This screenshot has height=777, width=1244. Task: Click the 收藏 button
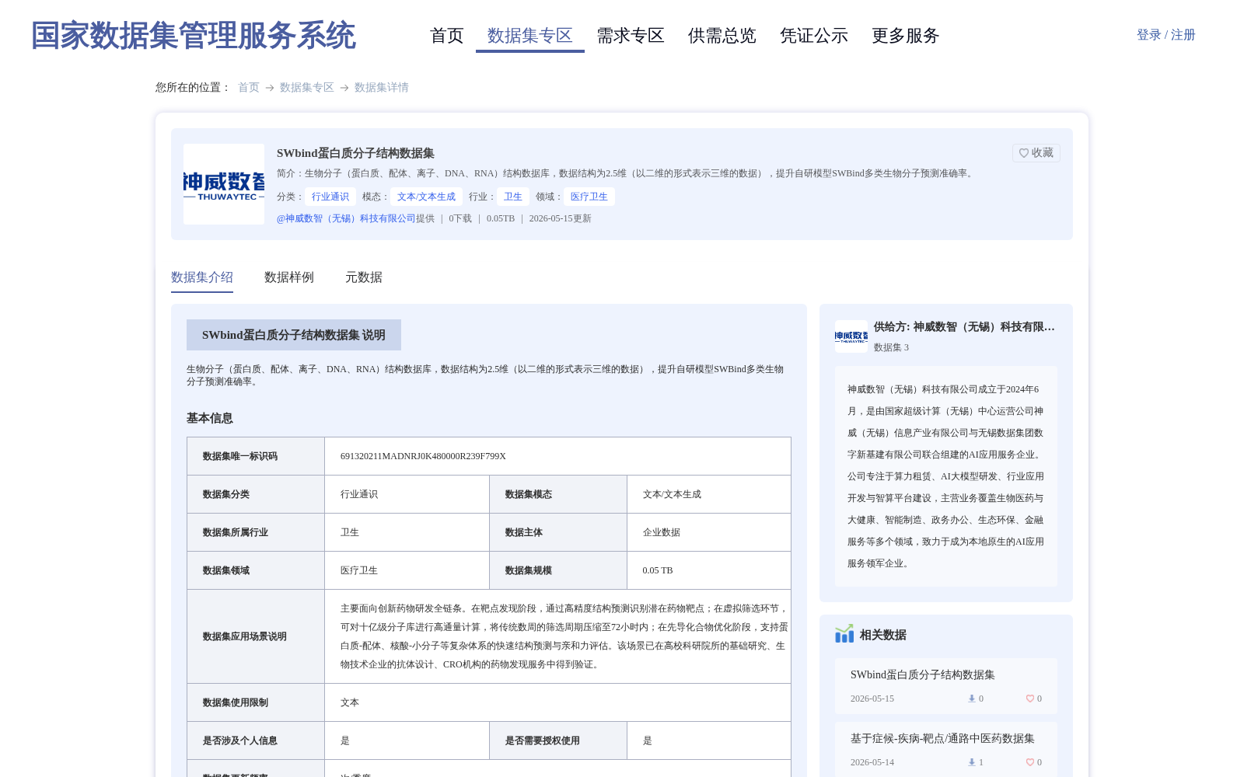pos(1036,153)
